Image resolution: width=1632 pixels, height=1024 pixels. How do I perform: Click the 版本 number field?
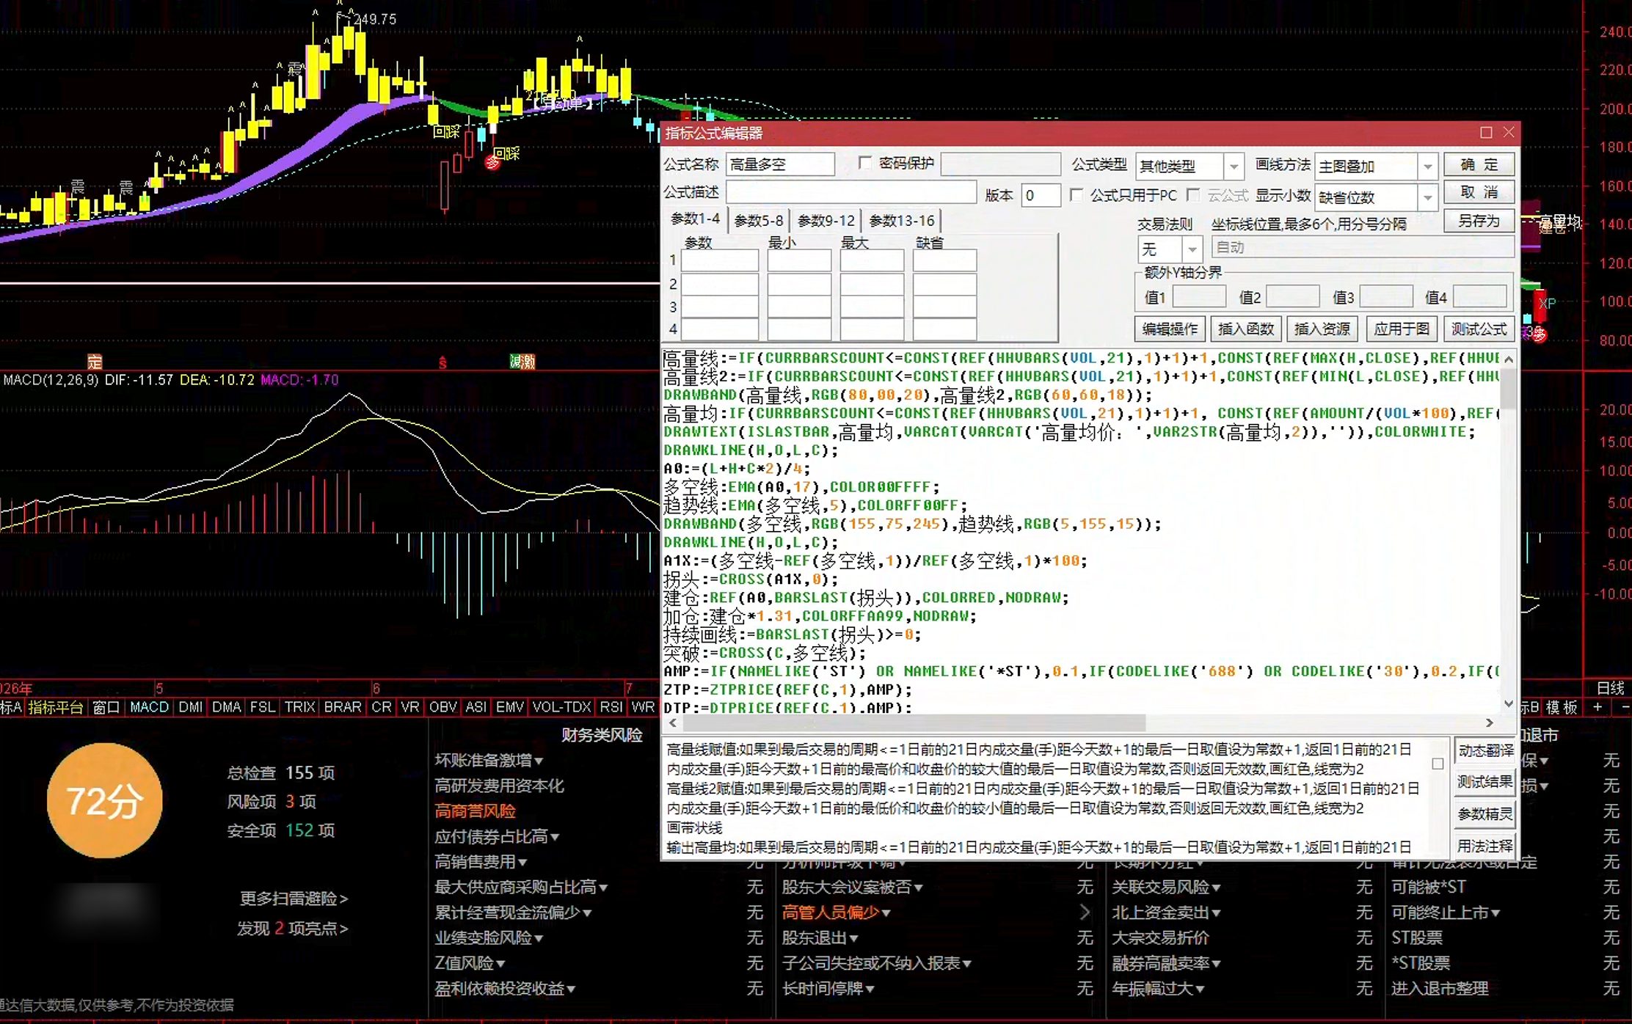point(1041,195)
